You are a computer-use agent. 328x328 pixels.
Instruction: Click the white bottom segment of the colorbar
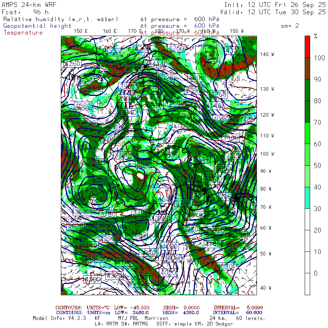coord(307,284)
